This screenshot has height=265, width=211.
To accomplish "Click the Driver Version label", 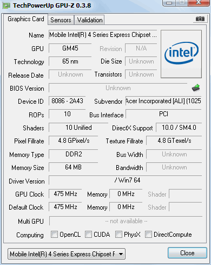I will 27,181.
